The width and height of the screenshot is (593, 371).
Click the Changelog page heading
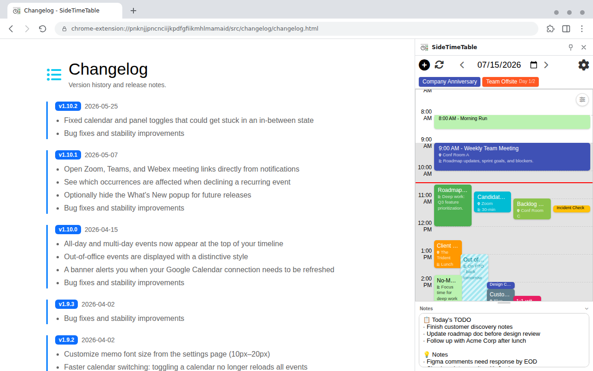click(108, 69)
